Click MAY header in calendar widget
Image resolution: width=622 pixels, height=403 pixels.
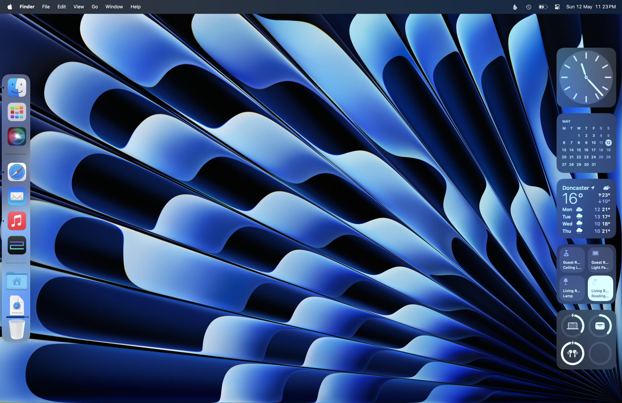(566, 121)
